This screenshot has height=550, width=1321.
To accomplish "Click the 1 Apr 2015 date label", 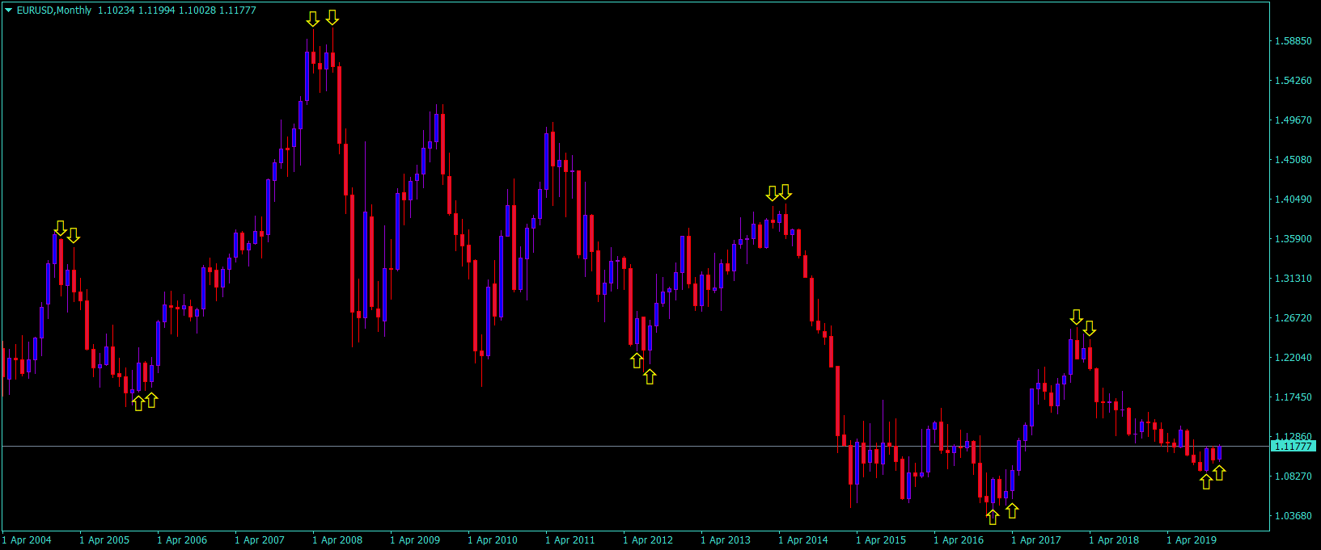I will click(881, 540).
